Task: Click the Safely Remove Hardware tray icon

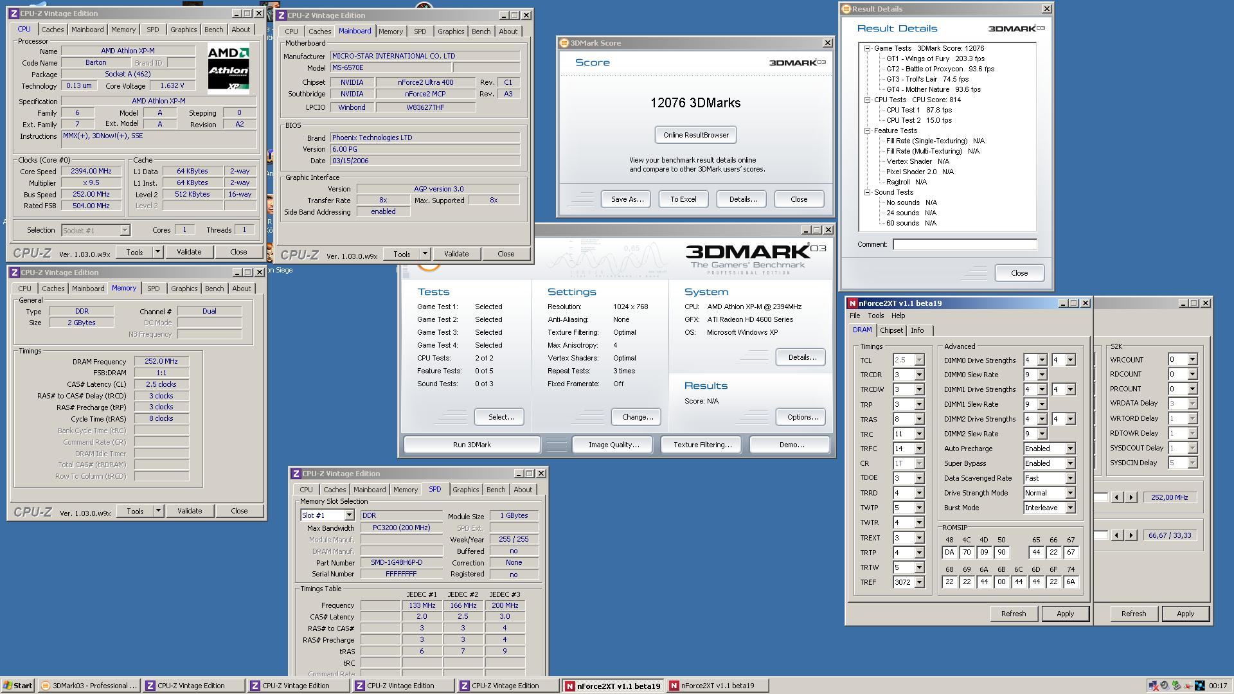Action: (1176, 686)
